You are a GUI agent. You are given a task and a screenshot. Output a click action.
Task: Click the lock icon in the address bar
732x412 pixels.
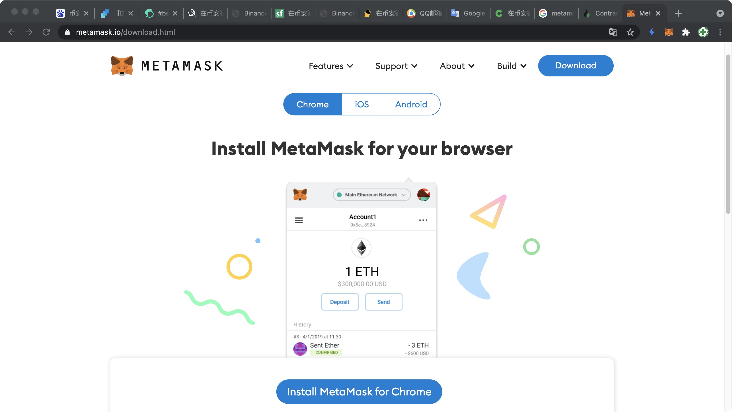point(67,32)
